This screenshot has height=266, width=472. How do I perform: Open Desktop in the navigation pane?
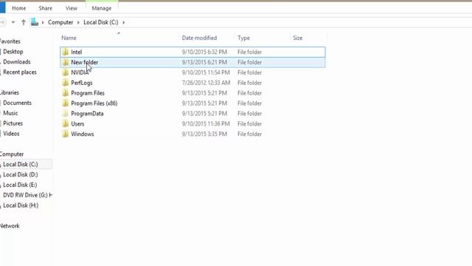pos(13,52)
